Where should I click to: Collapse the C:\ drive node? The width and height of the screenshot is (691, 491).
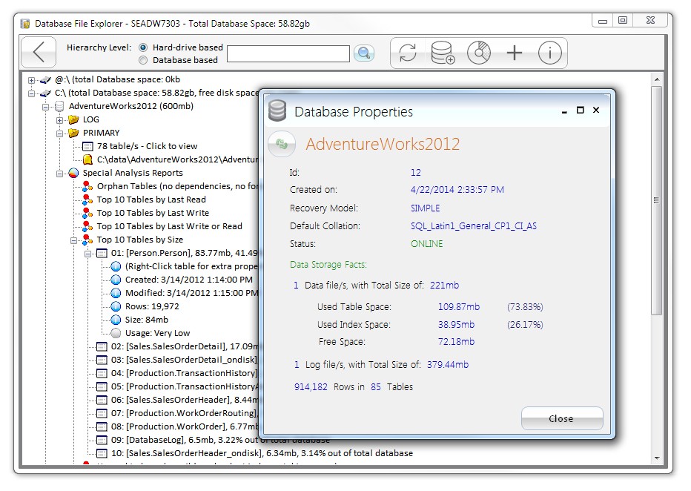point(31,93)
